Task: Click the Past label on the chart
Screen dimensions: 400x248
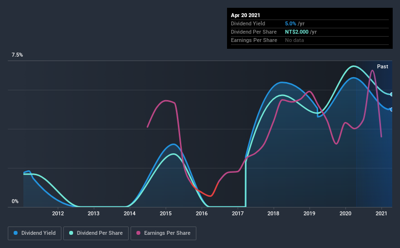Action: tap(382, 66)
